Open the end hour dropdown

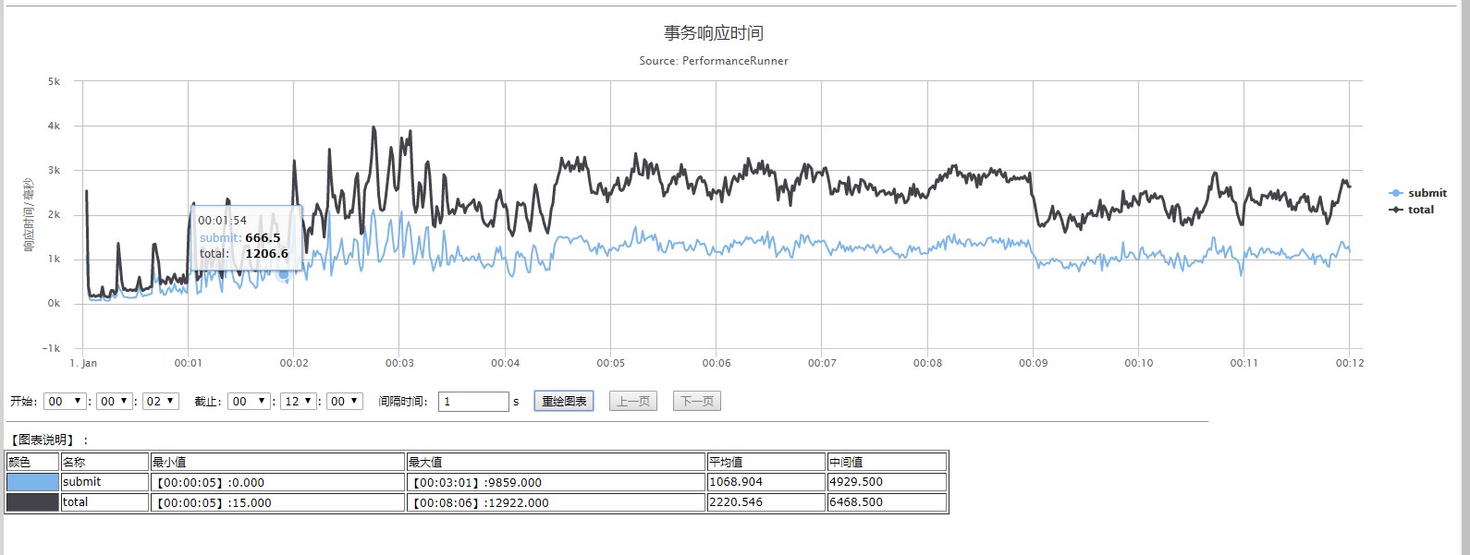pyautogui.click(x=251, y=402)
